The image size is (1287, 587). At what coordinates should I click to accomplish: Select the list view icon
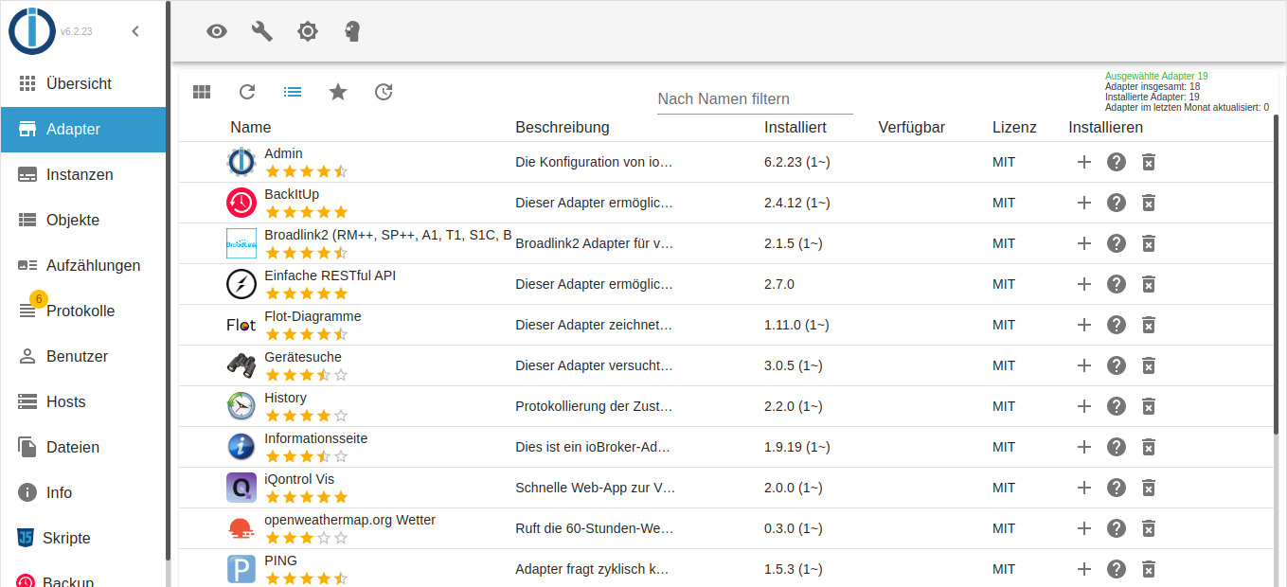click(293, 92)
